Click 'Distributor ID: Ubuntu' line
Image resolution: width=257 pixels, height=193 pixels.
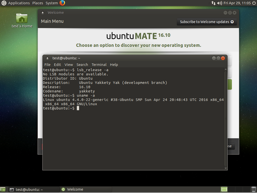tap(68, 78)
